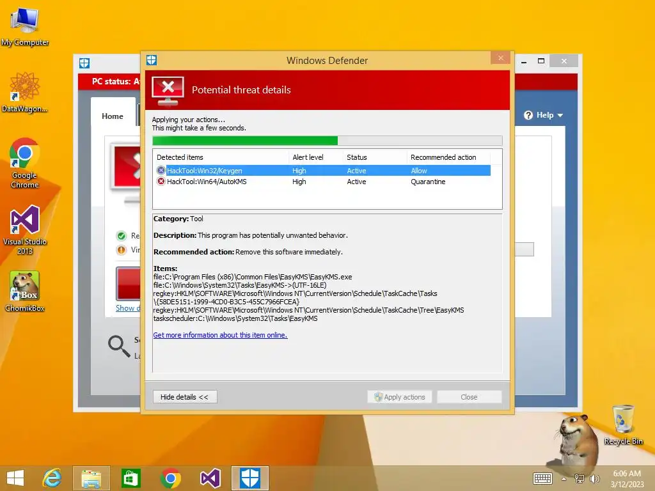Open ChomikBox desktop shortcut
Screen dimensions: 655x491
pyautogui.click(x=25, y=291)
